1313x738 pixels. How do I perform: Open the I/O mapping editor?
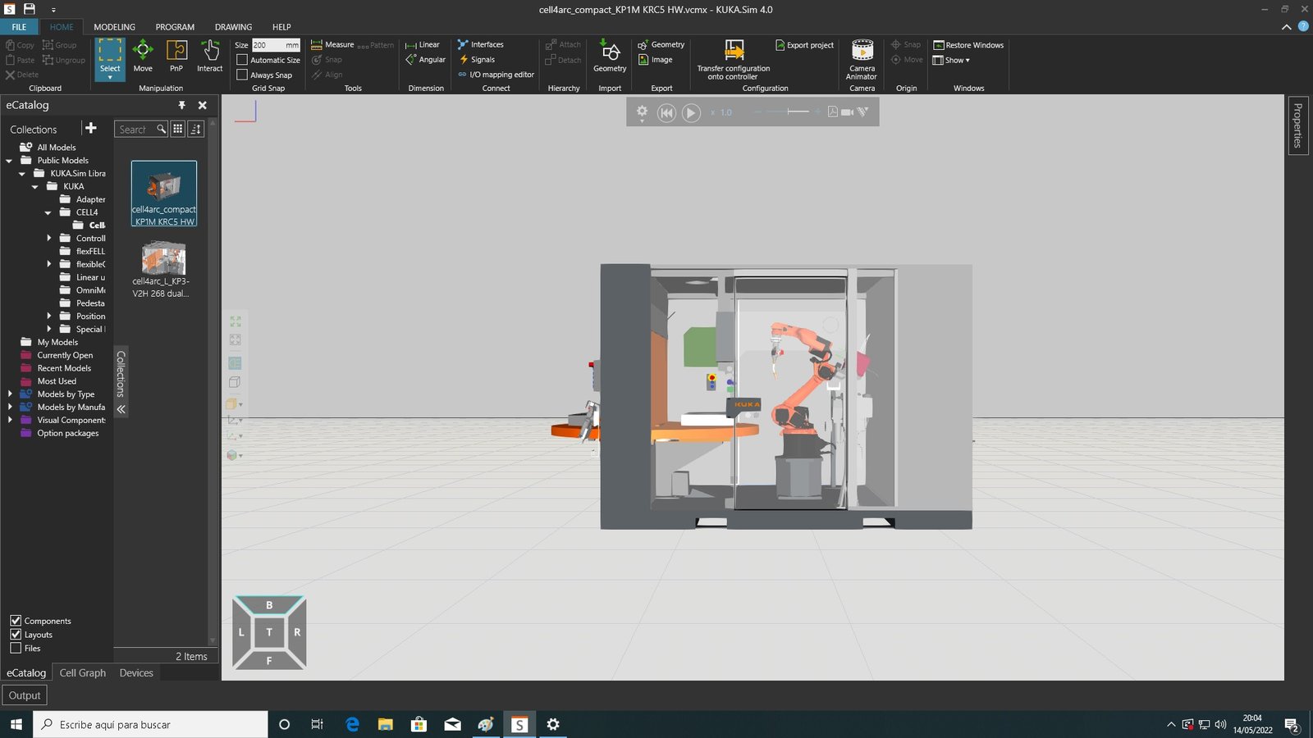[496, 75]
